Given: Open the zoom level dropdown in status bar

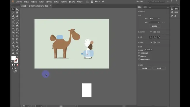Looking at the screenshot, I should [28, 106].
